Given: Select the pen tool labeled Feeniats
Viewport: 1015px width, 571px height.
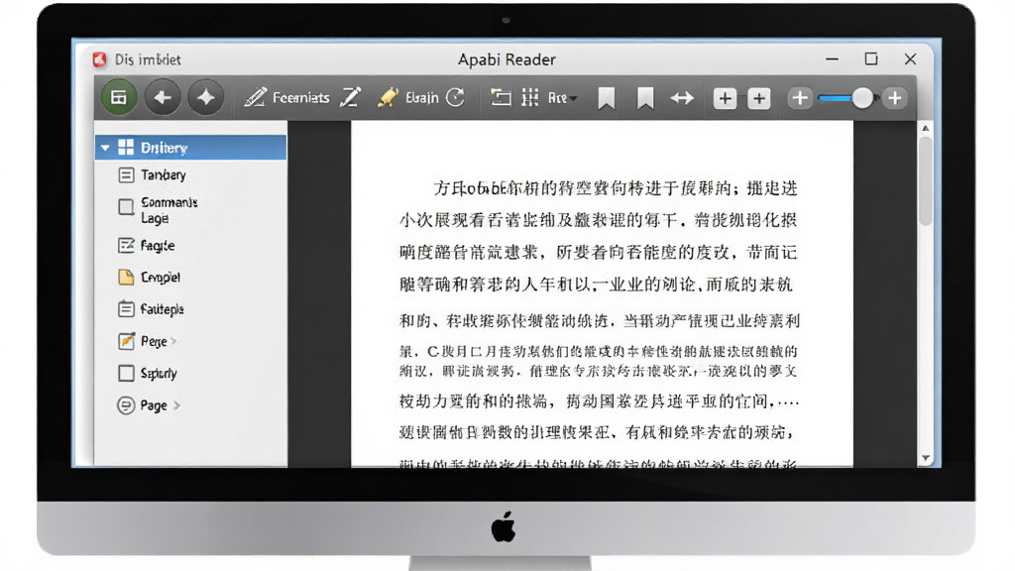Looking at the screenshot, I should [x=286, y=98].
